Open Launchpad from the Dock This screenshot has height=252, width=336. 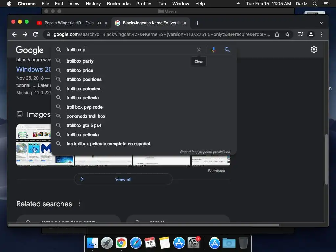tap(107, 243)
